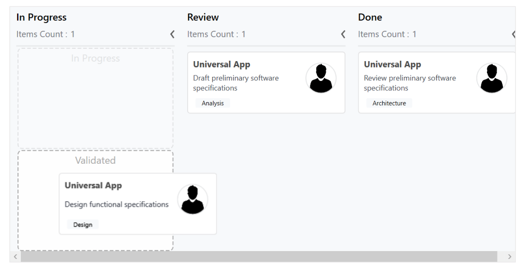
Task: Select the In Progress drop zone
Action: [x=95, y=98]
